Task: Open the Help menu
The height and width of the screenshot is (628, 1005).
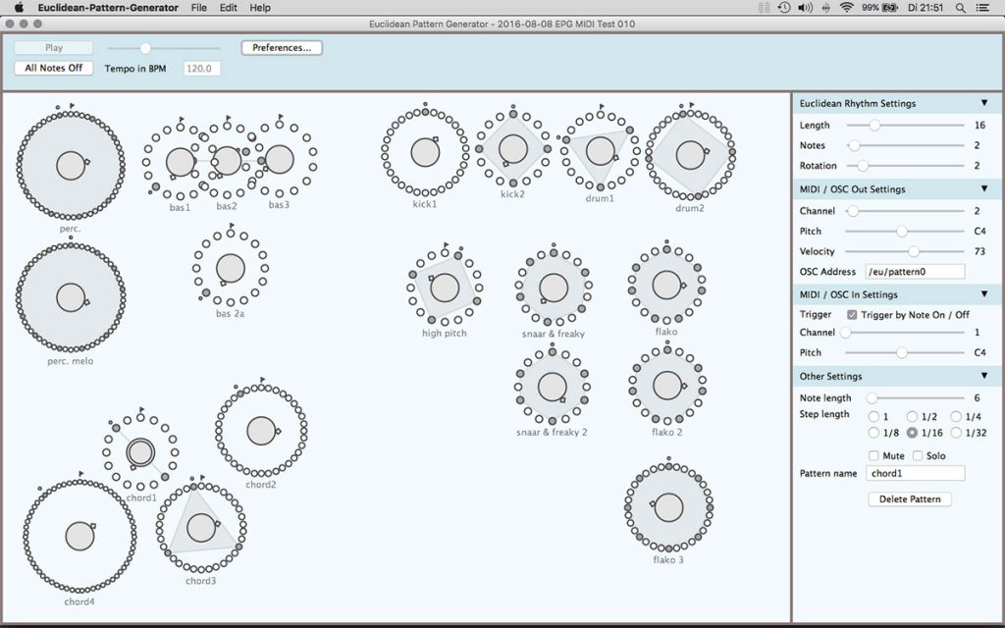Action: (259, 8)
